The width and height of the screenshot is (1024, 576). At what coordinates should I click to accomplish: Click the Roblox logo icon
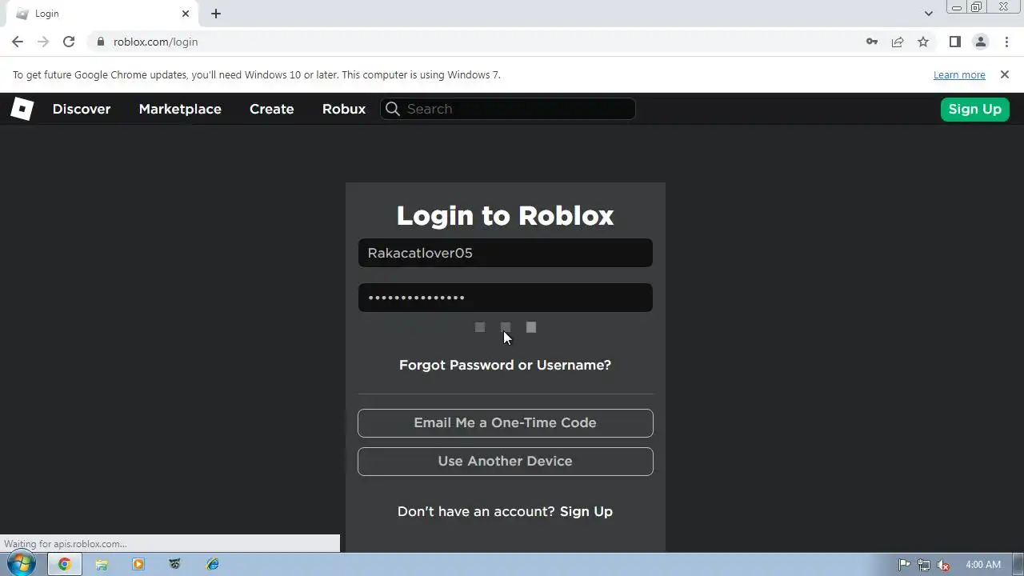(x=22, y=109)
